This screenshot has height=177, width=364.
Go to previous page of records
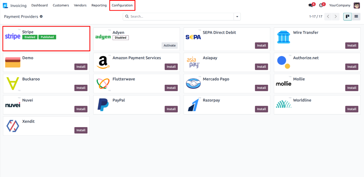click(328, 17)
